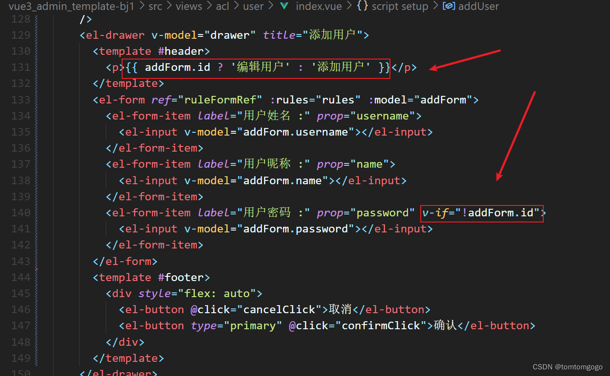Open the acl breadcrumb segment
Image resolution: width=610 pixels, height=376 pixels.
[223, 6]
